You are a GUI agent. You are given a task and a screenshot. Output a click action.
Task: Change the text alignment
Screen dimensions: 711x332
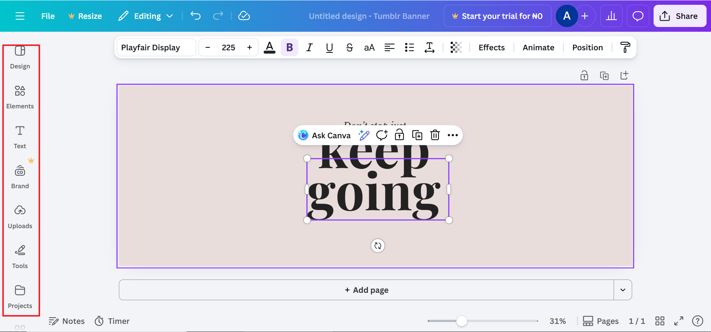390,47
